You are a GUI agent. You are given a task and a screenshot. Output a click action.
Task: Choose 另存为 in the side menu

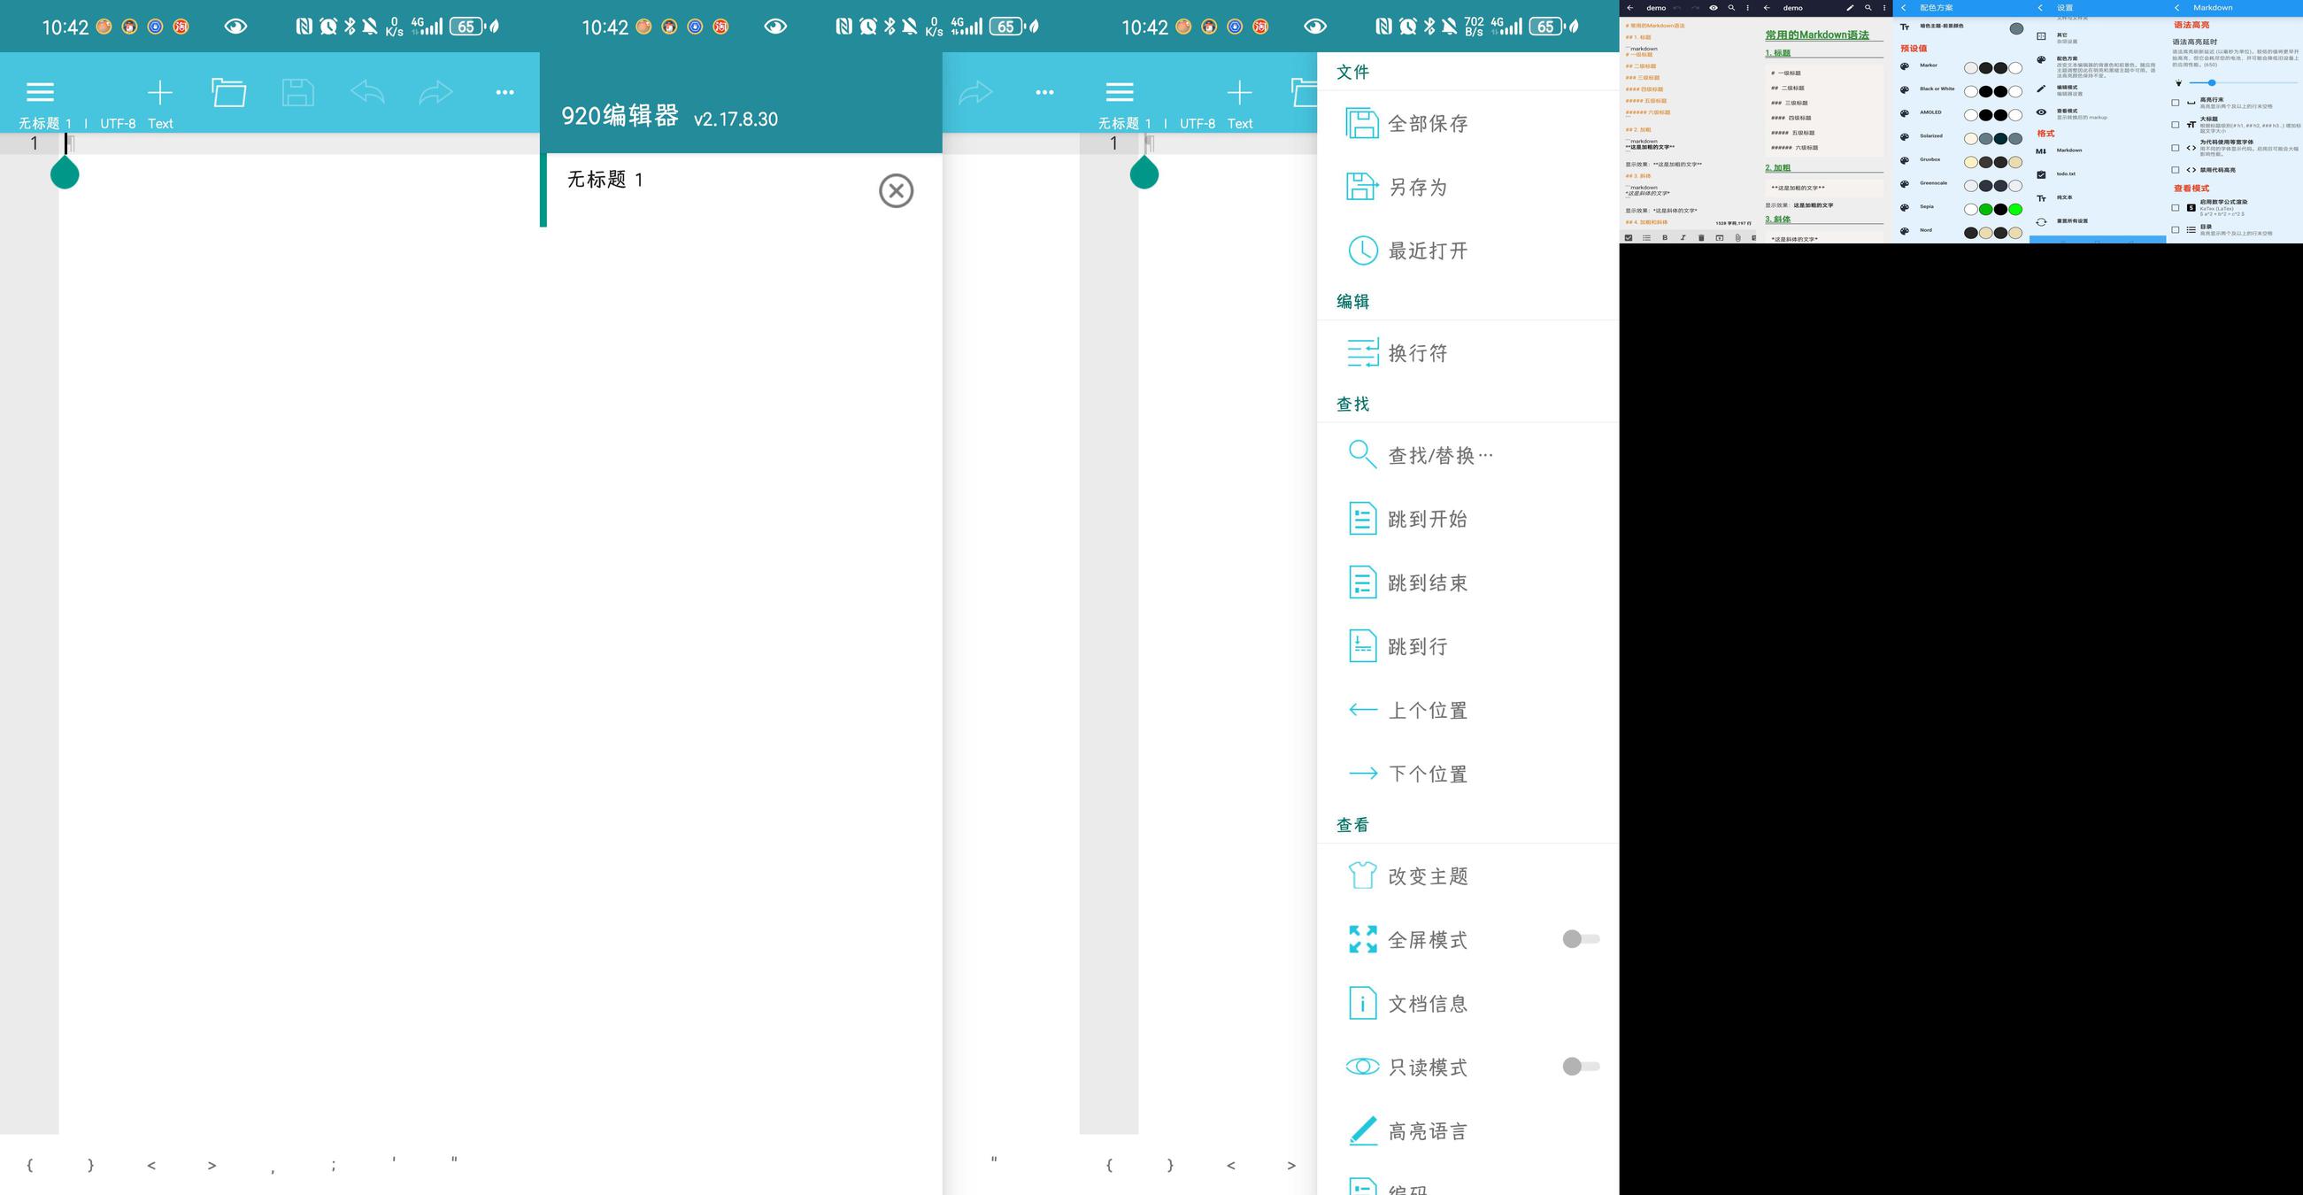pyautogui.click(x=1468, y=187)
